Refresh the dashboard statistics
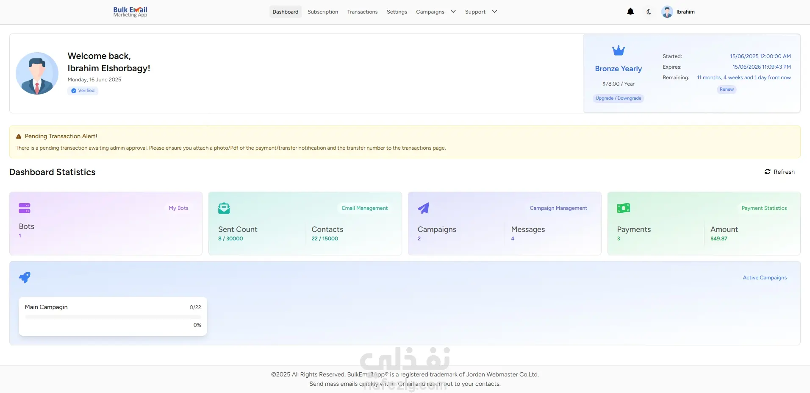 (779, 172)
